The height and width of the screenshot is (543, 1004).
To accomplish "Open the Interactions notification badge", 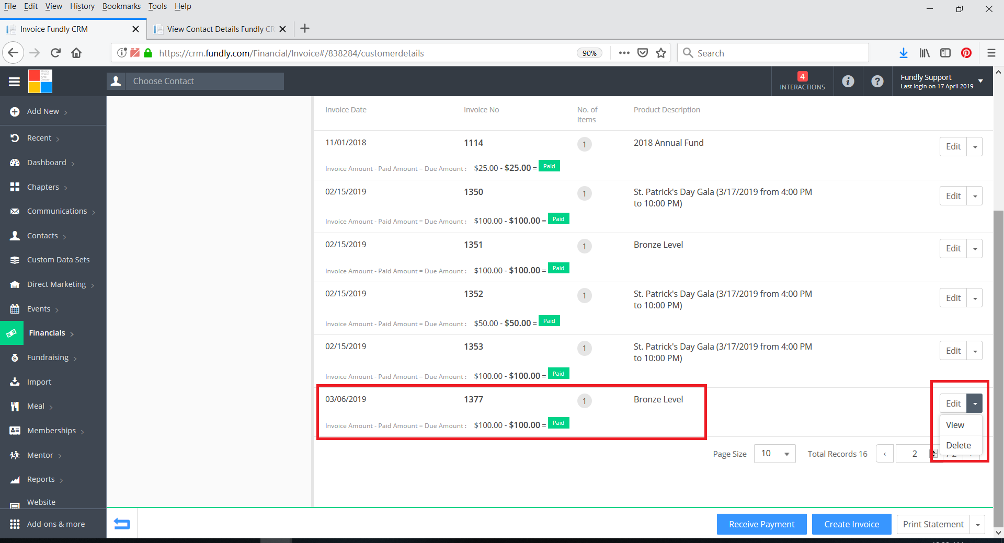I will click(802, 81).
